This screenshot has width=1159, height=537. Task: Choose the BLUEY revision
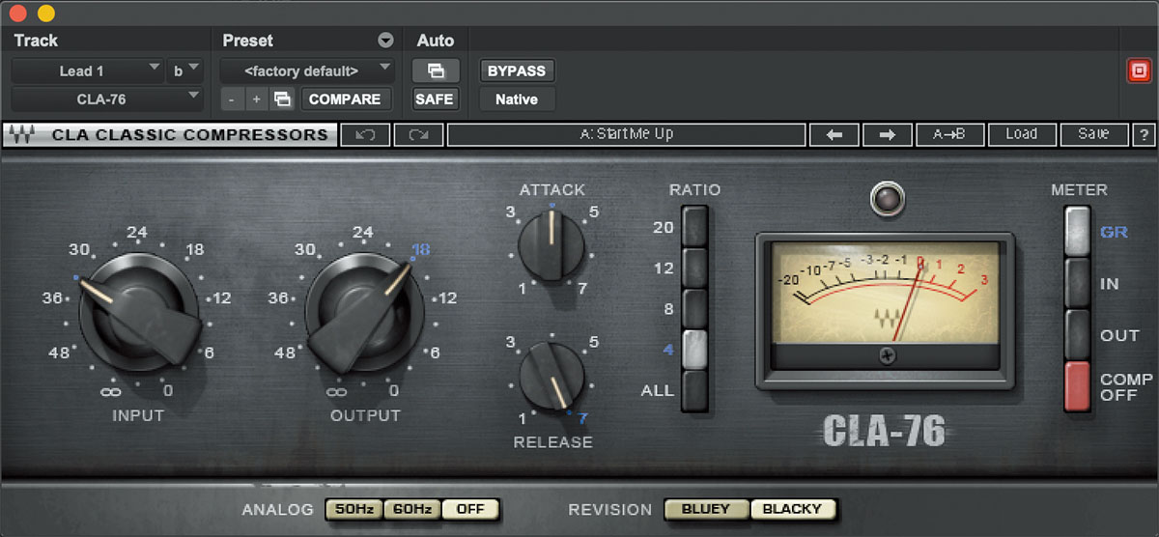tap(706, 509)
